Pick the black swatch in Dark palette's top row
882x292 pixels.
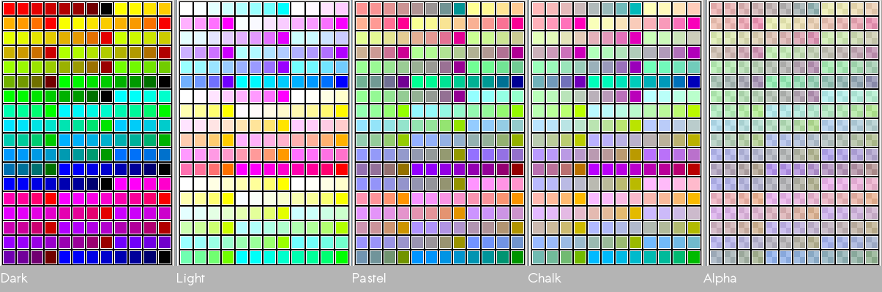[x=107, y=9]
